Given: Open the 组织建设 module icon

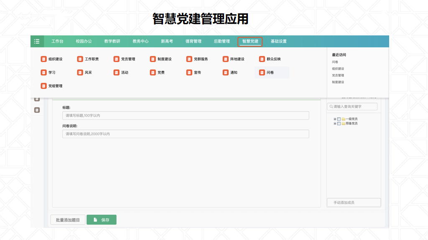Looking at the screenshot, I should click(43, 59).
